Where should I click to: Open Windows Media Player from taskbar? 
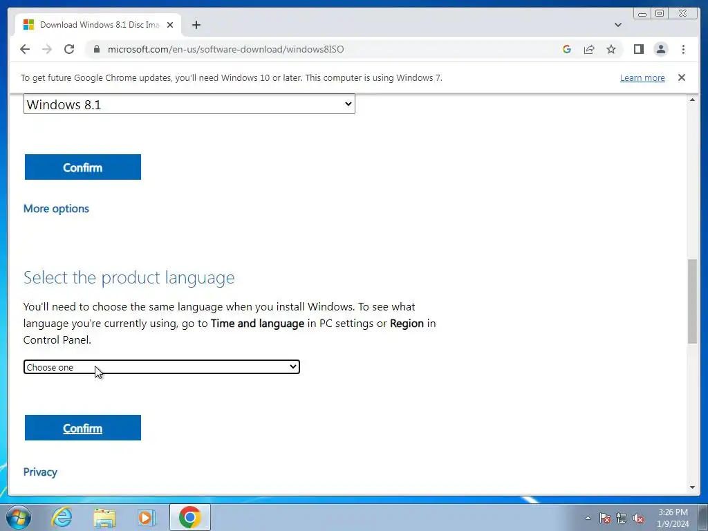pyautogui.click(x=146, y=517)
